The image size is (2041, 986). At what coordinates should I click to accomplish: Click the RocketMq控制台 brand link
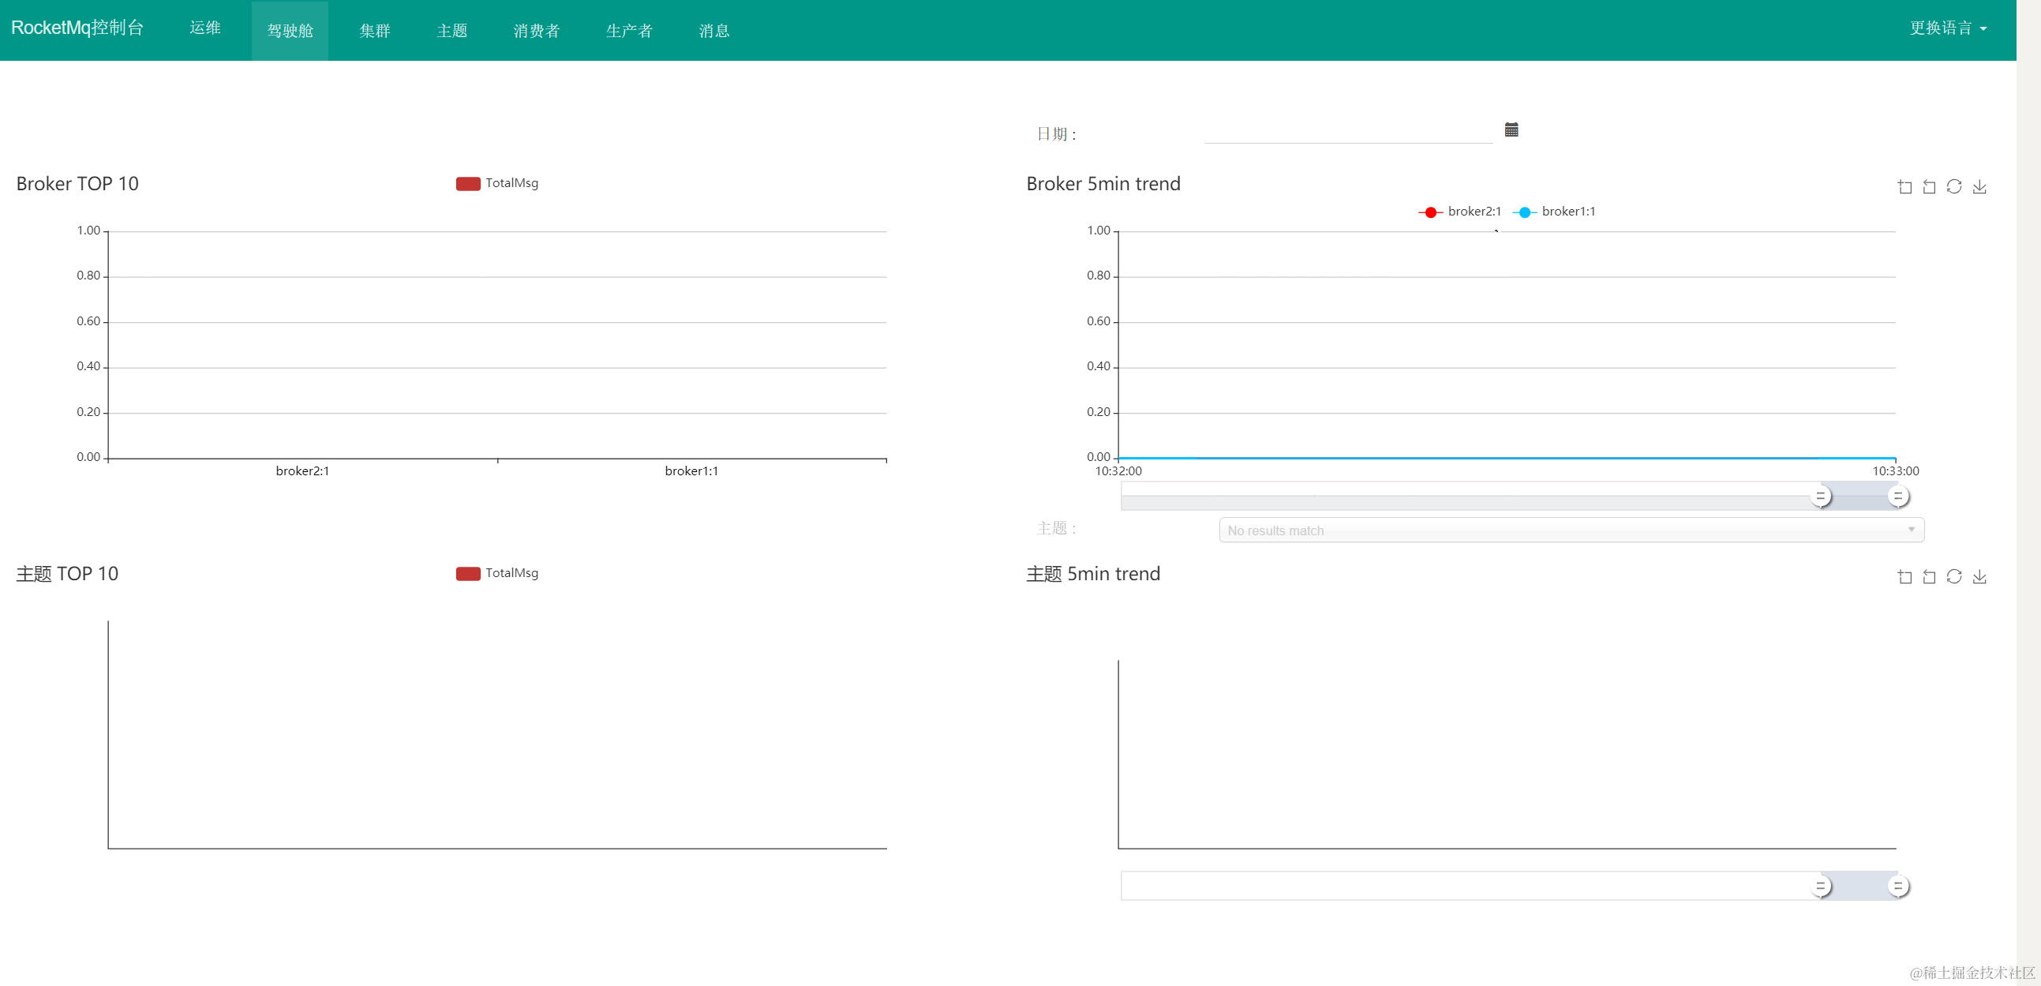tap(77, 28)
